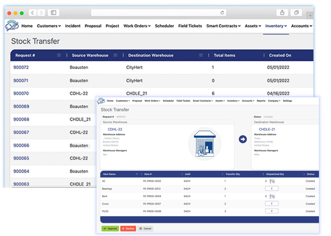This screenshot has width=331, height=236.
Task: Decline the stock transfer request
Action: pyautogui.click(x=128, y=228)
